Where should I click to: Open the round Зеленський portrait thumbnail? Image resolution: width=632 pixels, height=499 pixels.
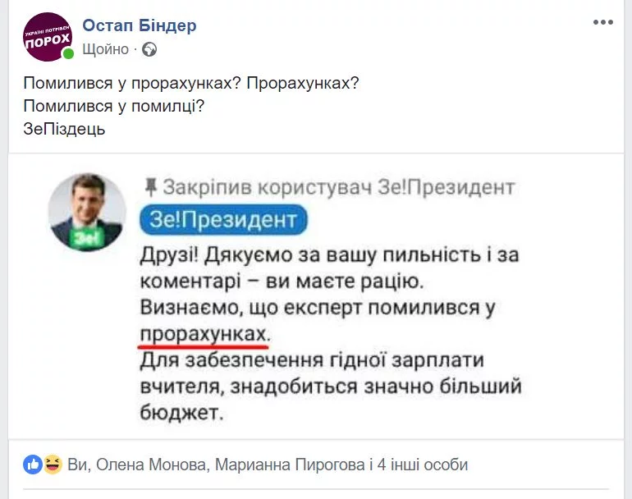[87, 213]
